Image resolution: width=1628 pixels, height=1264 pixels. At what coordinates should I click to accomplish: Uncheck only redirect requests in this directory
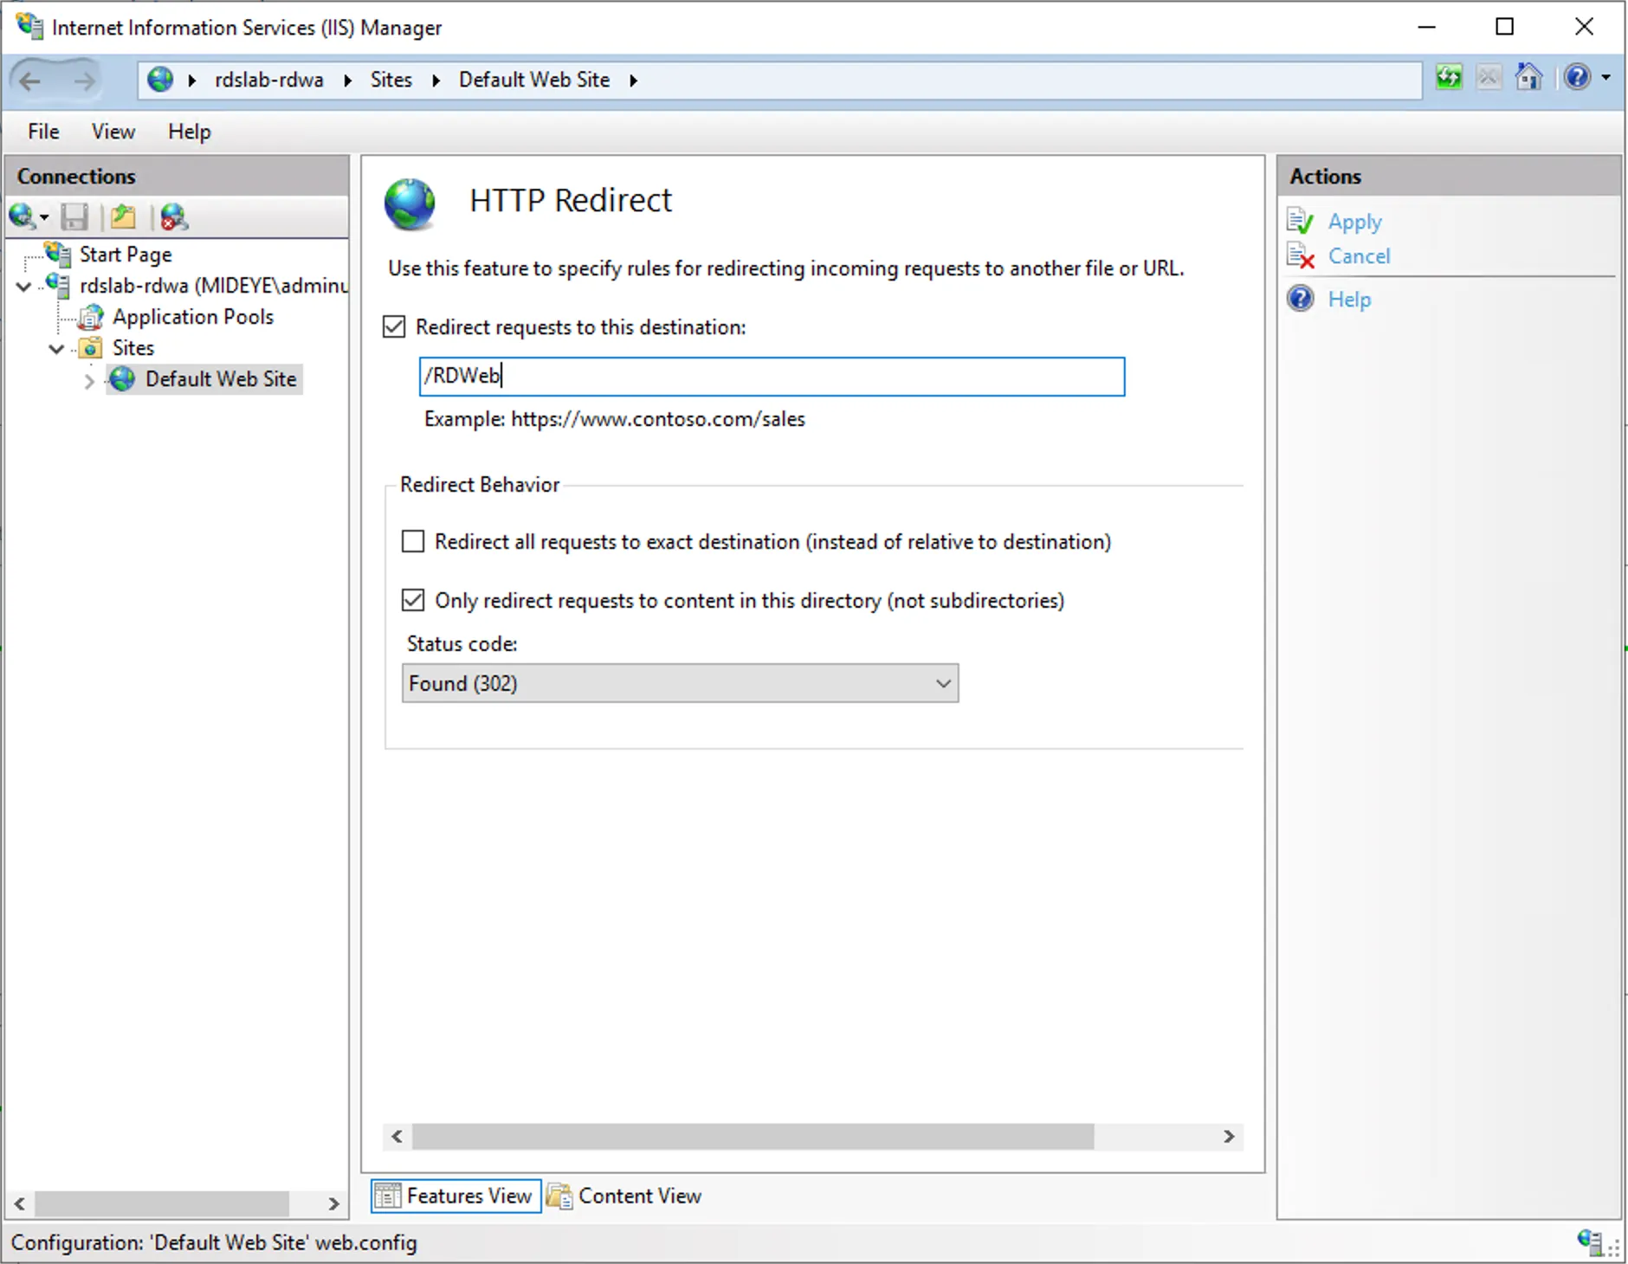click(x=412, y=600)
